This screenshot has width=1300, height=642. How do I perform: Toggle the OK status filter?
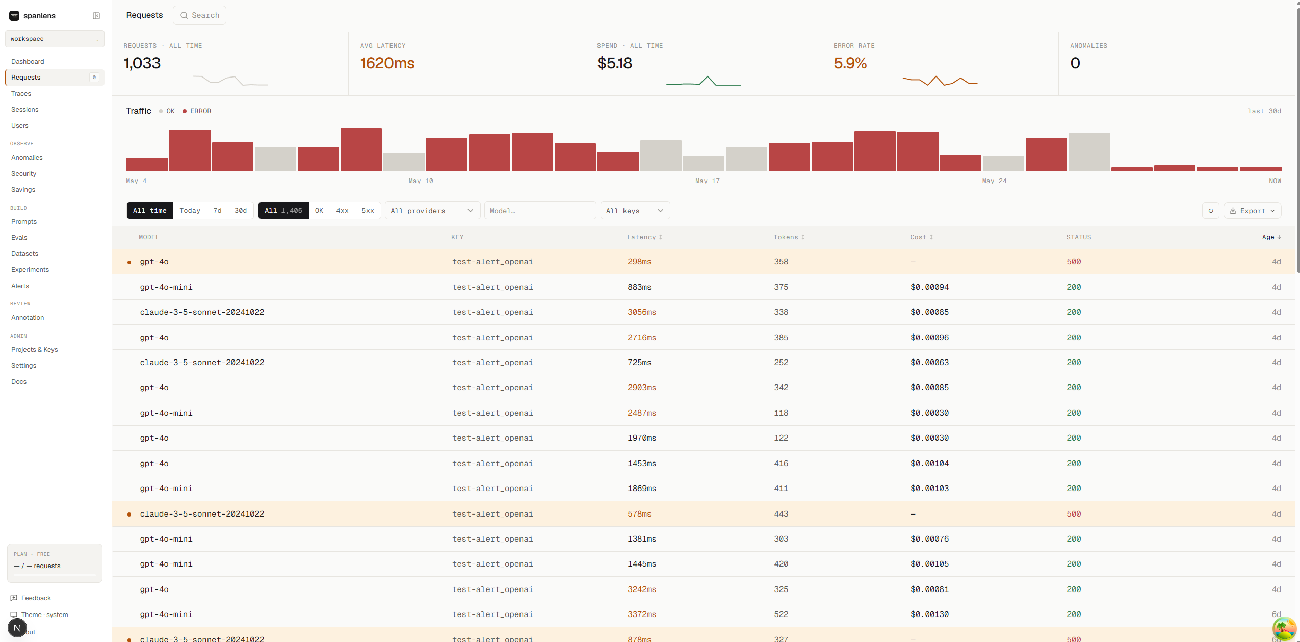319,211
